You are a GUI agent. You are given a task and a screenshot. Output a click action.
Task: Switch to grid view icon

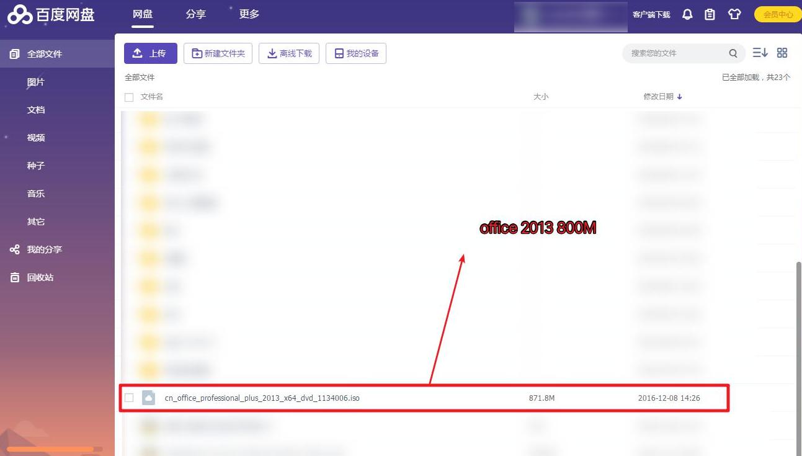click(782, 53)
